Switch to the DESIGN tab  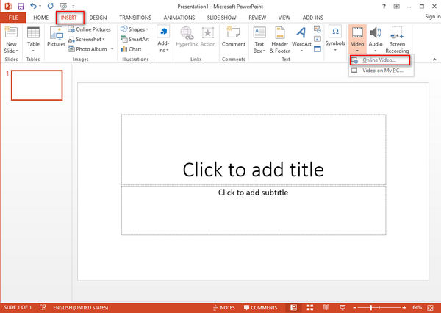tap(98, 18)
